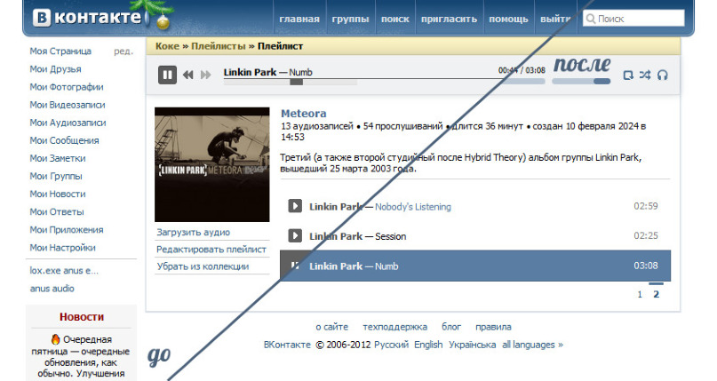Click the Meteora album cover thumbnail
The width and height of the screenshot is (717, 381).
(212, 164)
